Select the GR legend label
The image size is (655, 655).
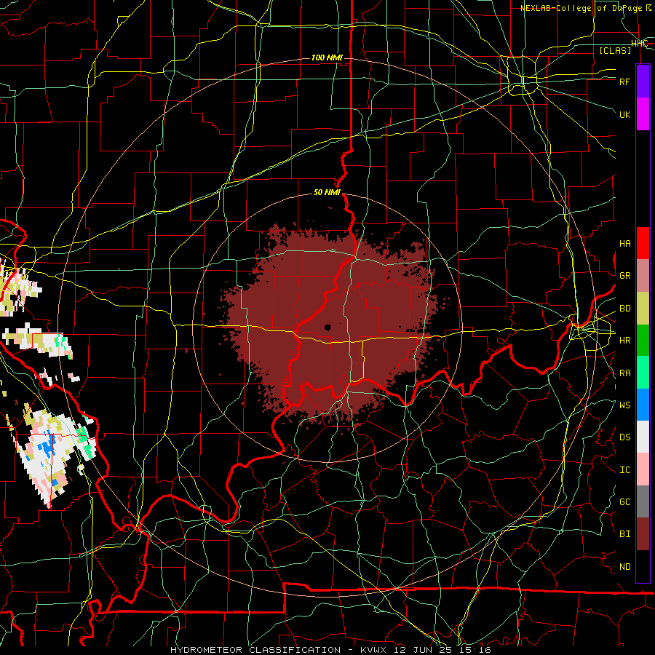coord(624,276)
